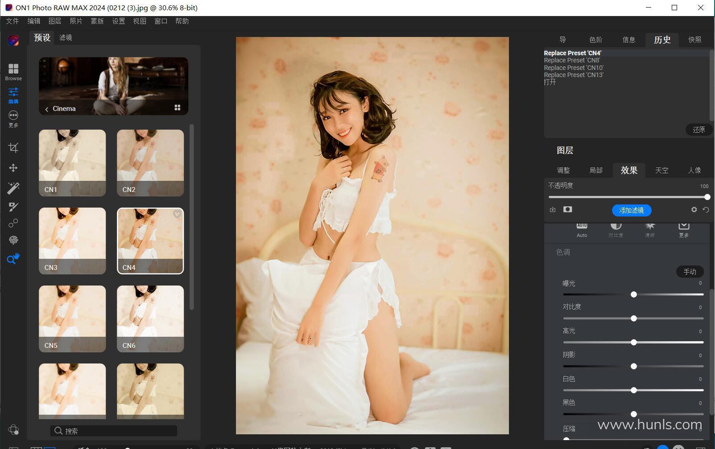
Task: Switch to the 滤镜 filters tab
Action: tap(66, 37)
